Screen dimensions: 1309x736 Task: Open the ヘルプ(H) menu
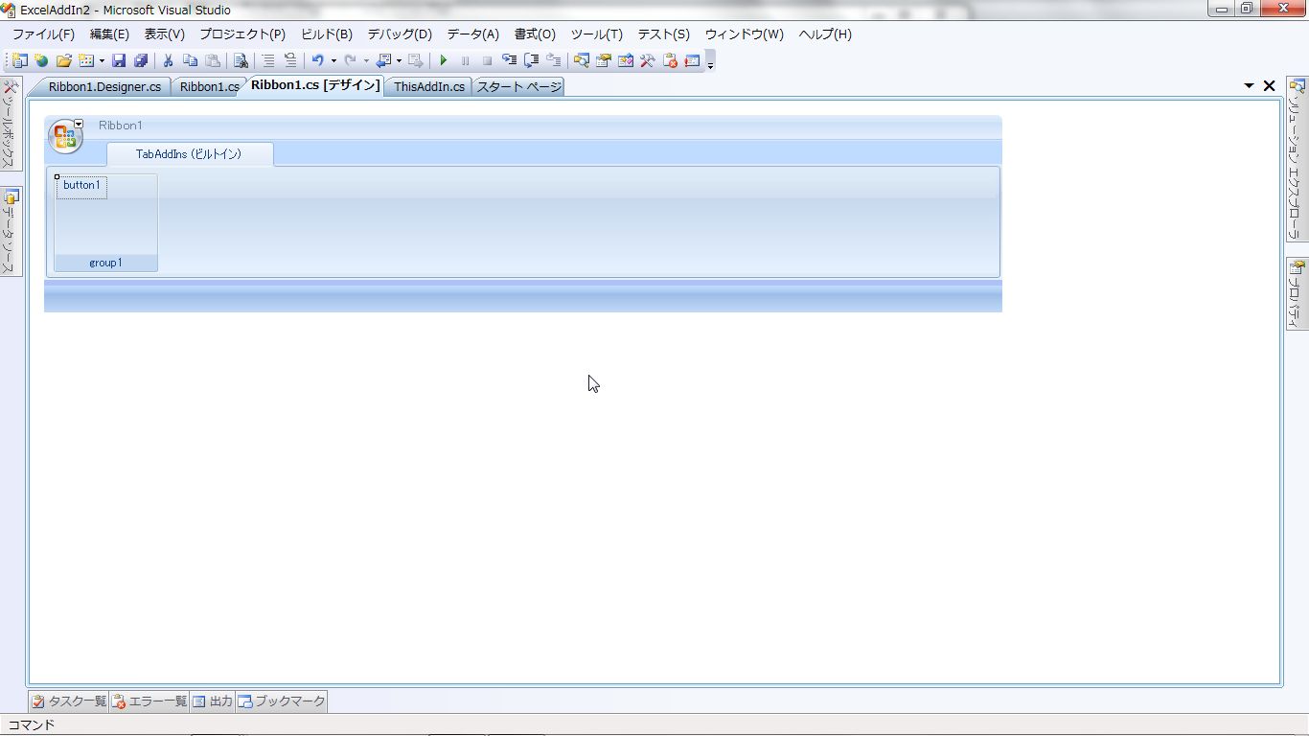click(x=825, y=34)
